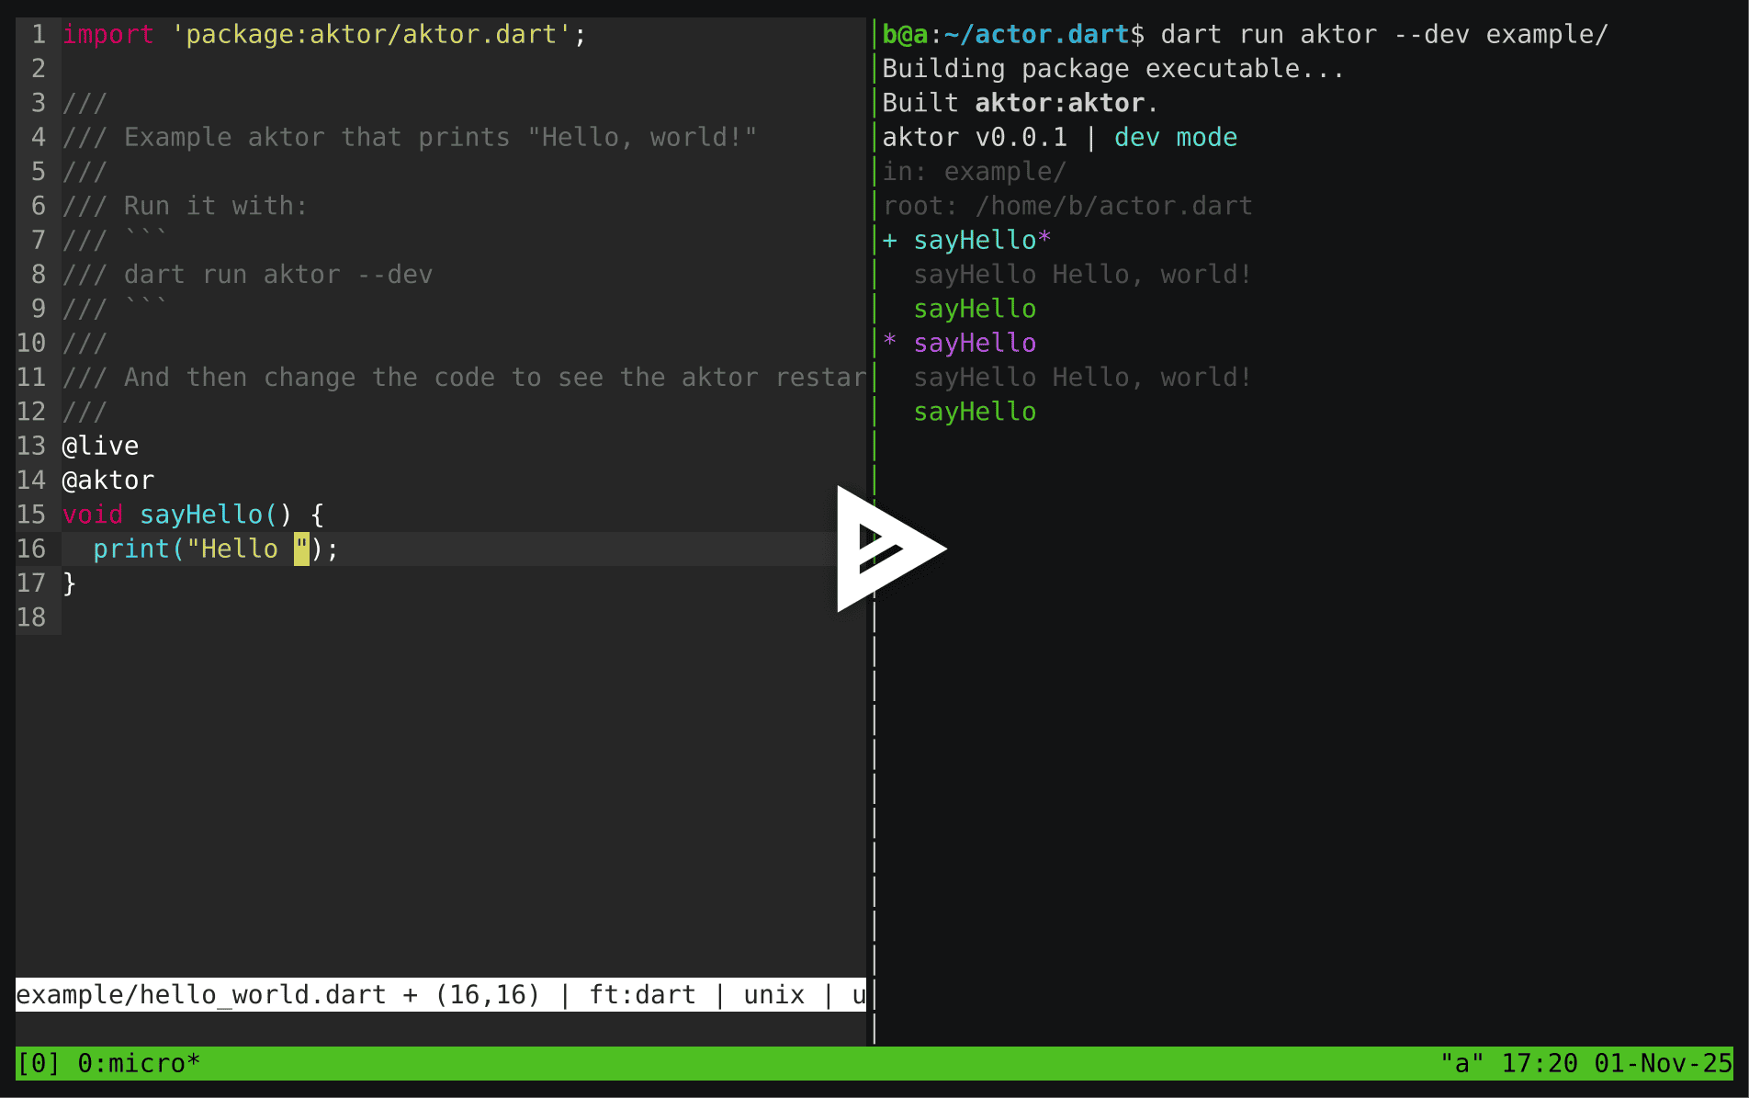Click the tmux session label '[0]'

point(39,1064)
